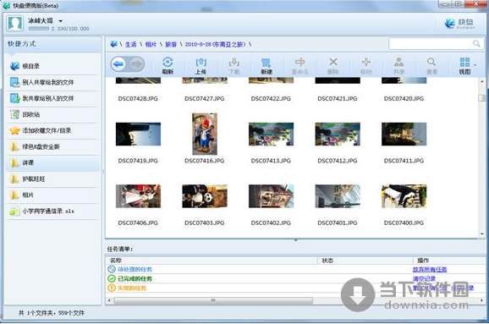489x324 pixels.
Task: Click the 重命名 rename icon
Action: (300, 62)
